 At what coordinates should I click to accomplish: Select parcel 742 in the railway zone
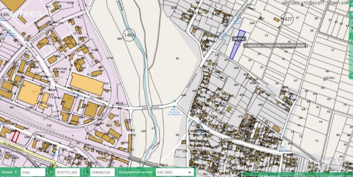coord(49,125)
